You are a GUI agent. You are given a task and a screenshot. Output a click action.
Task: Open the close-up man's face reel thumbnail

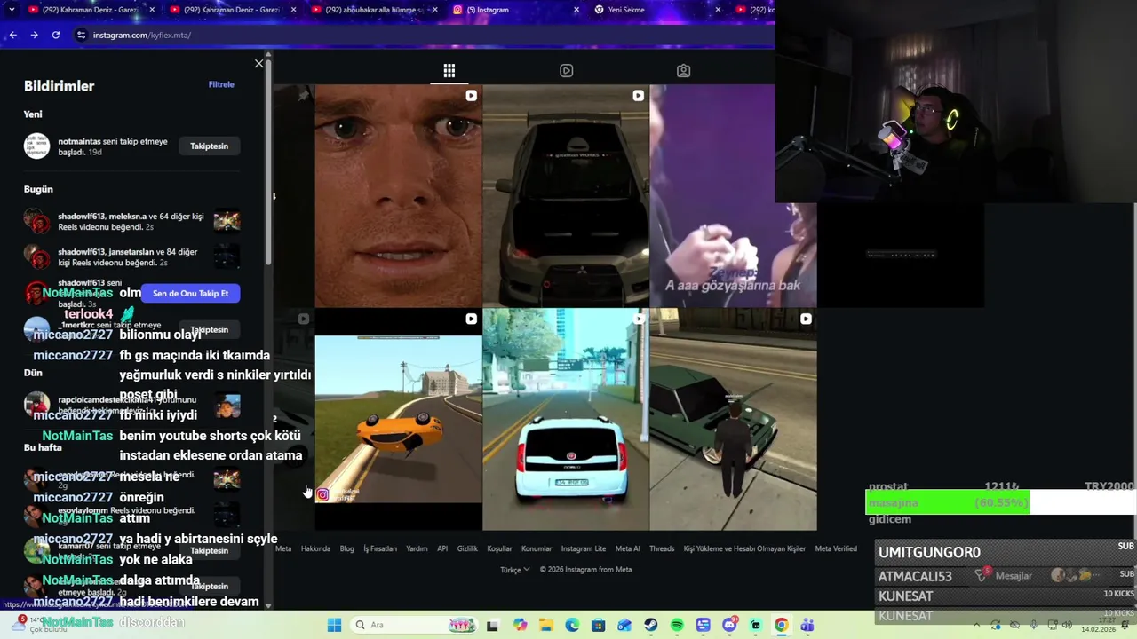tap(398, 195)
